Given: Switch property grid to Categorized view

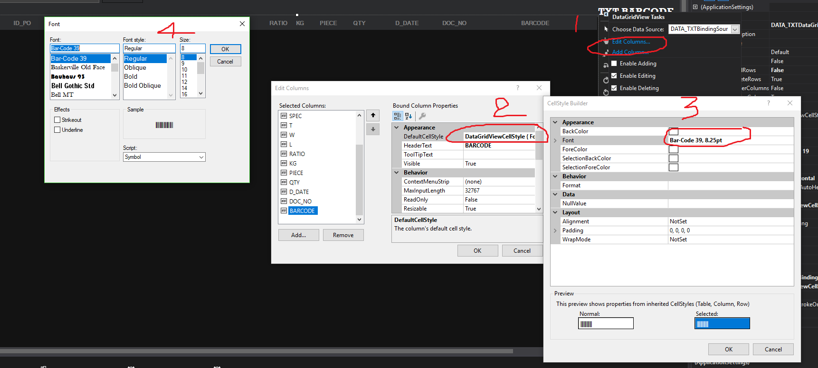Looking at the screenshot, I should (x=398, y=116).
